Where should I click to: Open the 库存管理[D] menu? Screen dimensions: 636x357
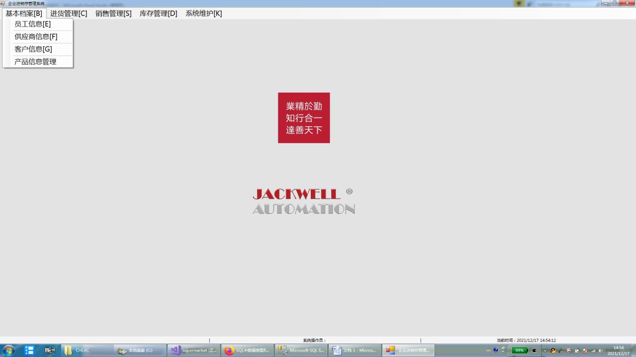(158, 14)
